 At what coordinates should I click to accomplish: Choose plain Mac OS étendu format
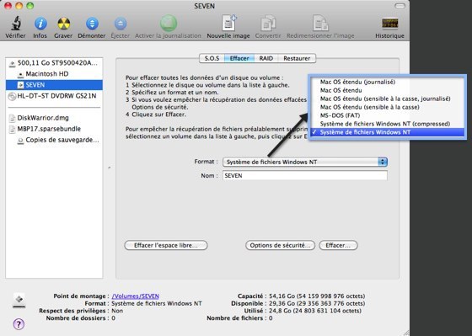pyautogui.click(x=388, y=90)
